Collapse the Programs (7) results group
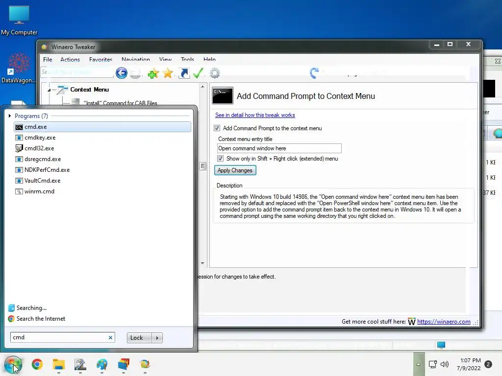502x376 pixels. [x=10, y=116]
